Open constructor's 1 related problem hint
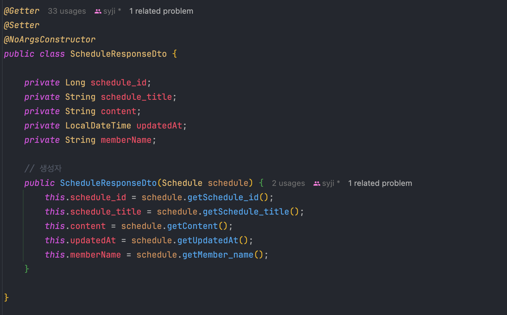Screen dimensions: 507x315 click(x=380, y=183)
